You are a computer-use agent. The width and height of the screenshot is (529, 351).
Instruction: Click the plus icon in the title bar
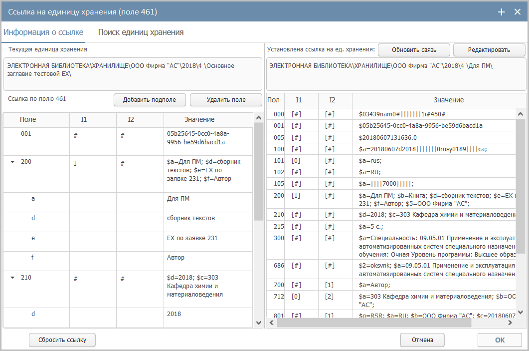point(502,11)
